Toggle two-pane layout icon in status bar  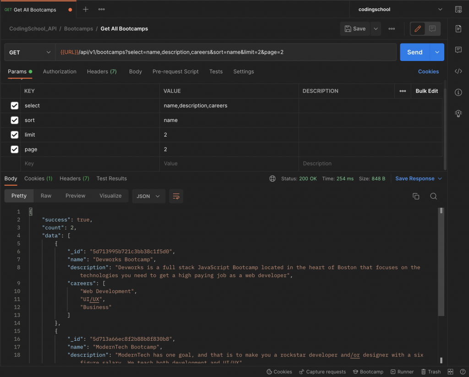[451, 371]
